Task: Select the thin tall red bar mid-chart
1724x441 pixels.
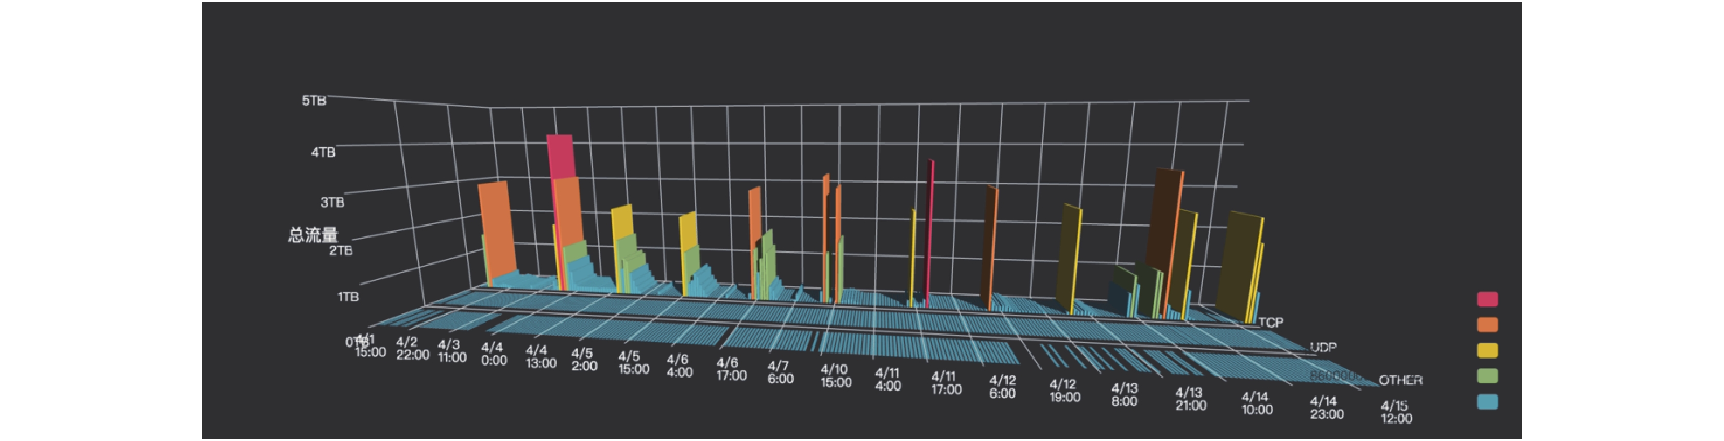Action: 929,234
